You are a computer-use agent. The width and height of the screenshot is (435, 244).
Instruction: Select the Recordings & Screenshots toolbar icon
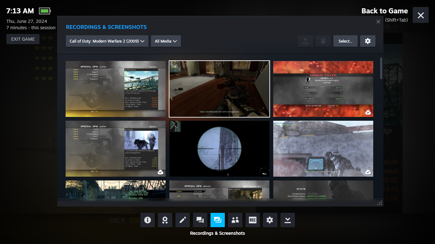217,220
